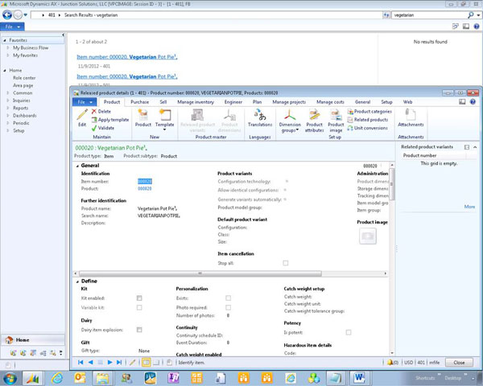Screen dimensions: 483x386
Task: Open the Dimension groups dropdown
Action: (290, 121)
